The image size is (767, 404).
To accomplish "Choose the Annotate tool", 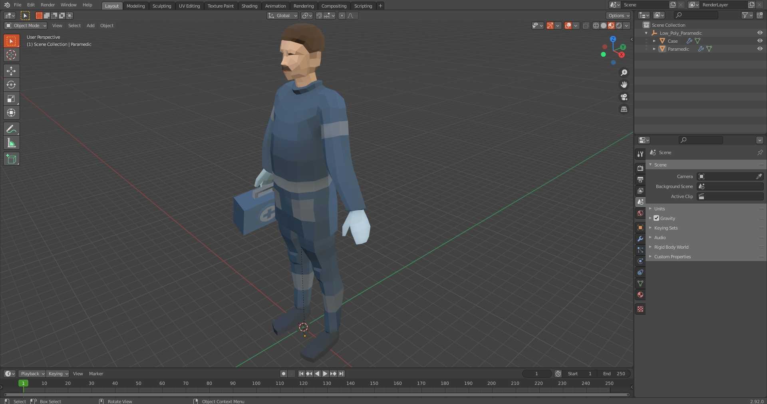I will [x=11, y=129].
